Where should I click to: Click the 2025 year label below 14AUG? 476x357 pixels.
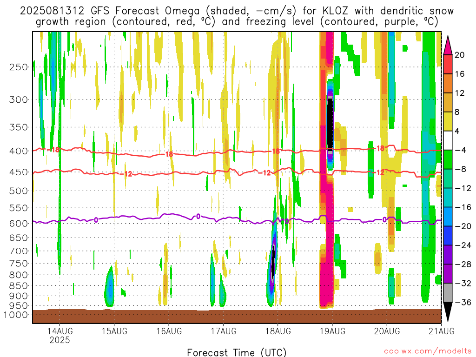coord(60,340)
